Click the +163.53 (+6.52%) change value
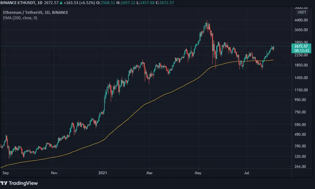315x189 pixels. [79, 3]
